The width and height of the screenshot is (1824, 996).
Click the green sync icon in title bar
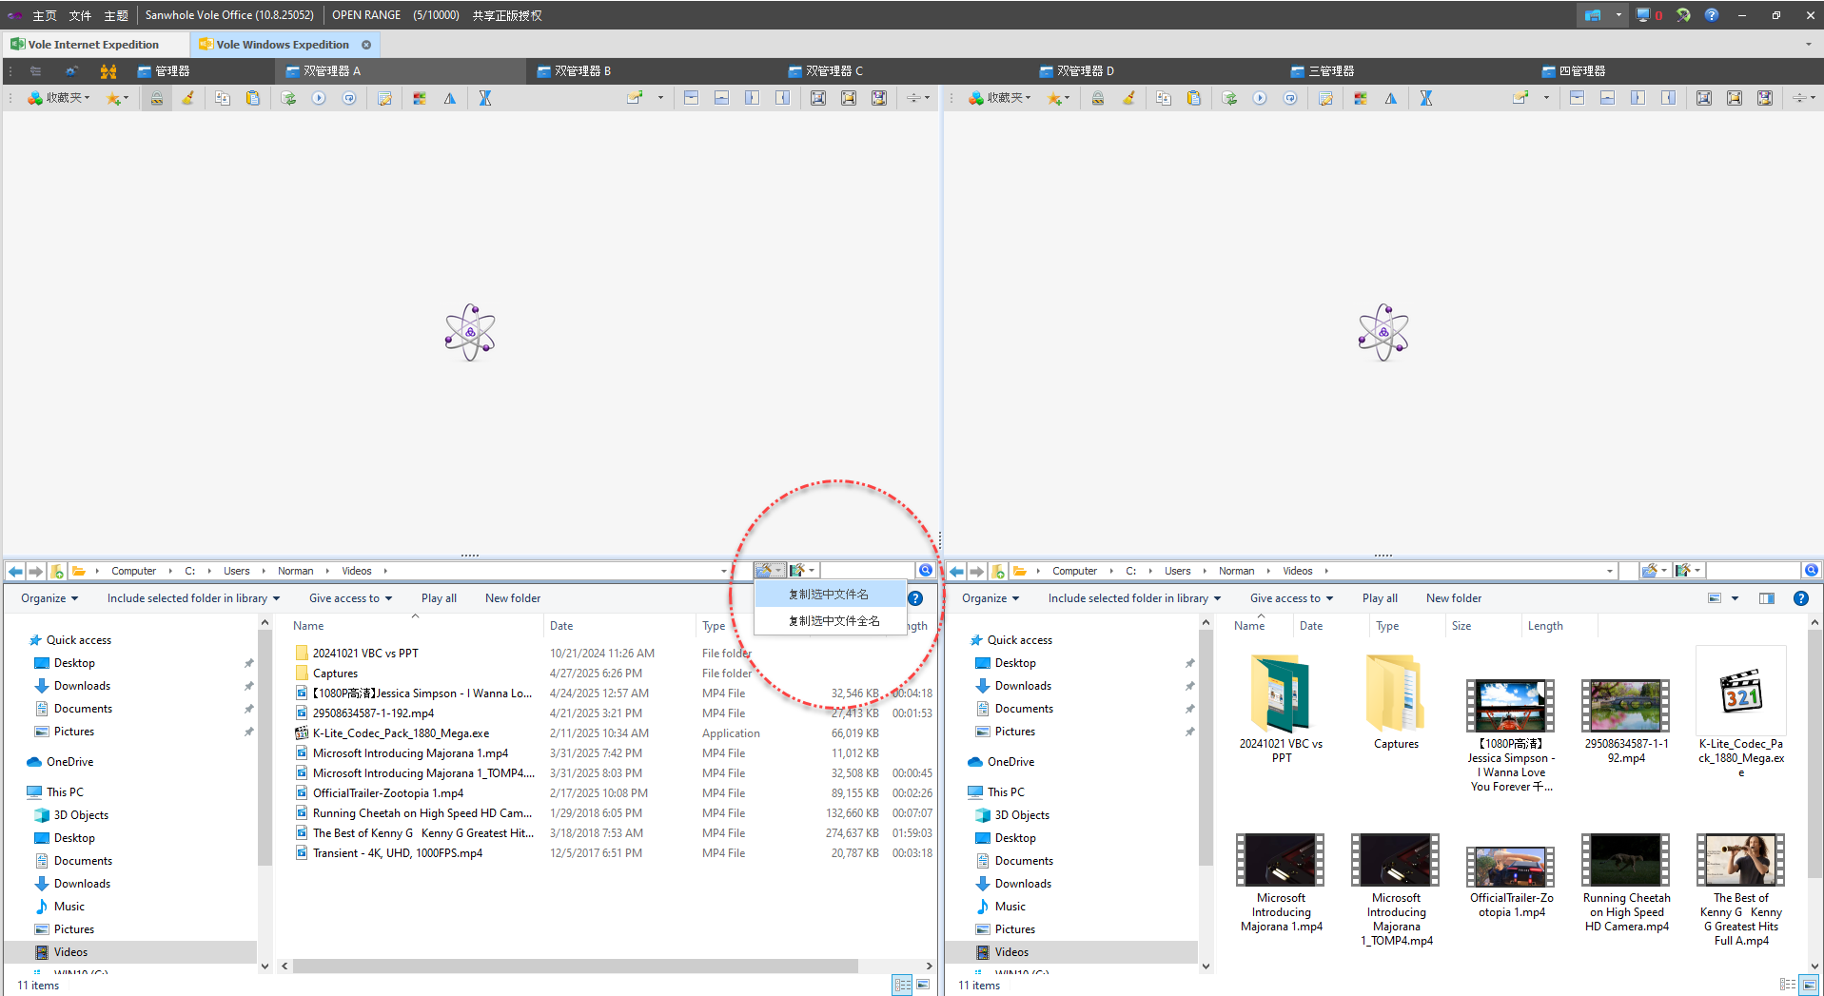coord(1683,15)
